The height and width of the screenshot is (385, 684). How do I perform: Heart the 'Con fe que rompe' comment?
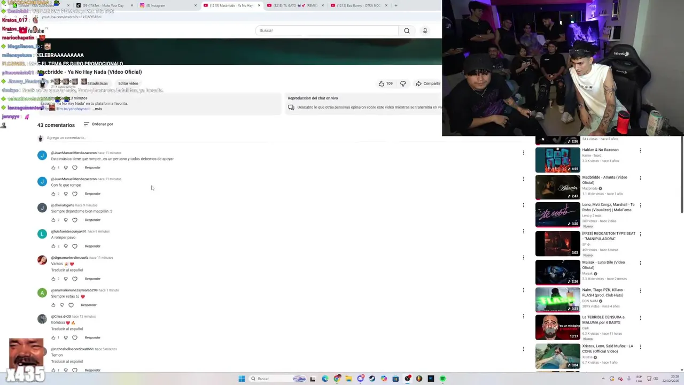74,194
